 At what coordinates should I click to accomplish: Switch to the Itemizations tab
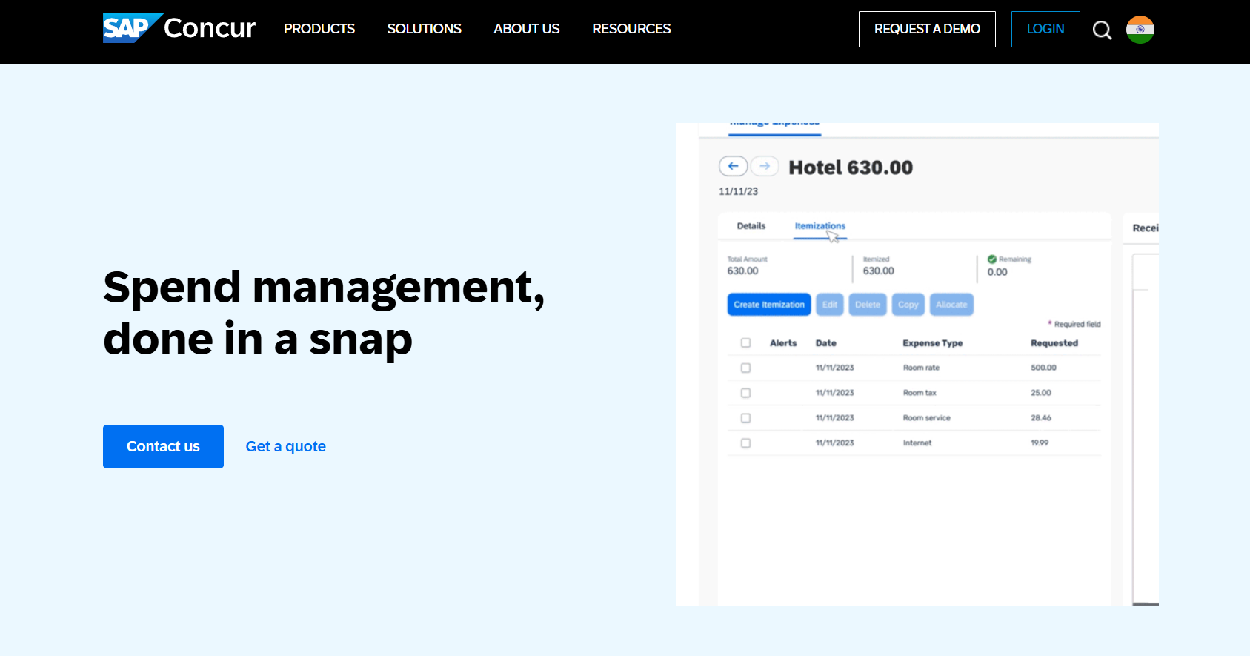tap(820, 226)
